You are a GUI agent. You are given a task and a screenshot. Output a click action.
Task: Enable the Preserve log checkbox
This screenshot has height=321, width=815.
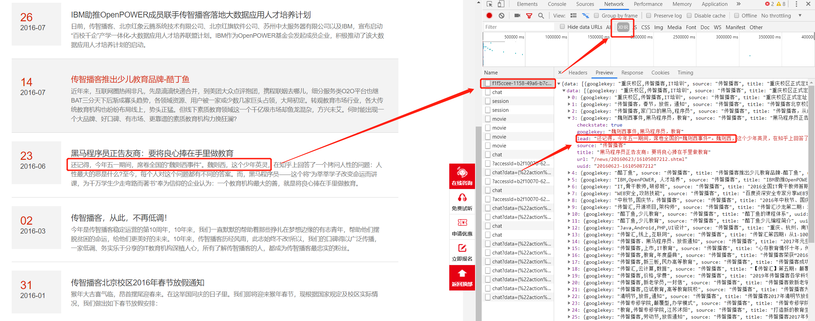649,16
